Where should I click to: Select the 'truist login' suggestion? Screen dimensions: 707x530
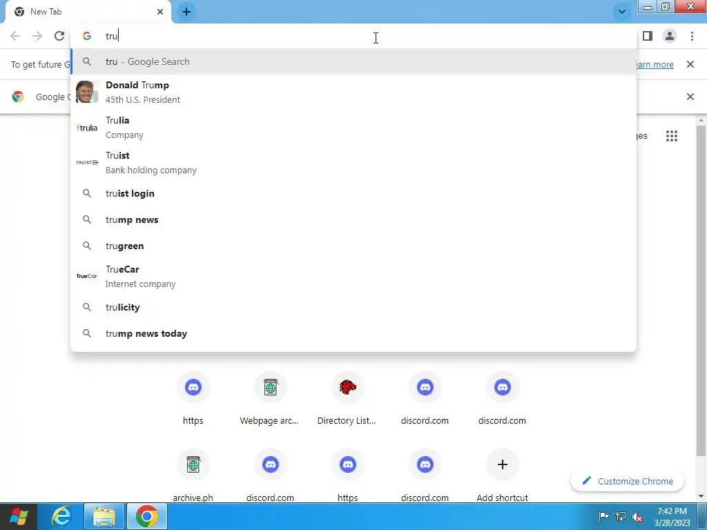point(353,193)
